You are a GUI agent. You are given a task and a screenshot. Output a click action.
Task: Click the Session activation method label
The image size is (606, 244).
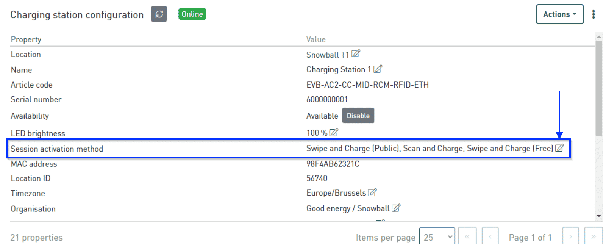pos(57,149)
